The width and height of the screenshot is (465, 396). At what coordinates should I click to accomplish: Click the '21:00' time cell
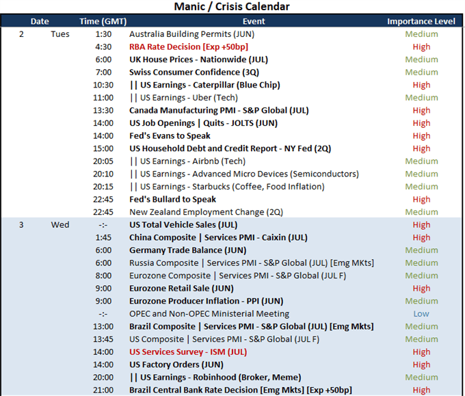[103, 391]
